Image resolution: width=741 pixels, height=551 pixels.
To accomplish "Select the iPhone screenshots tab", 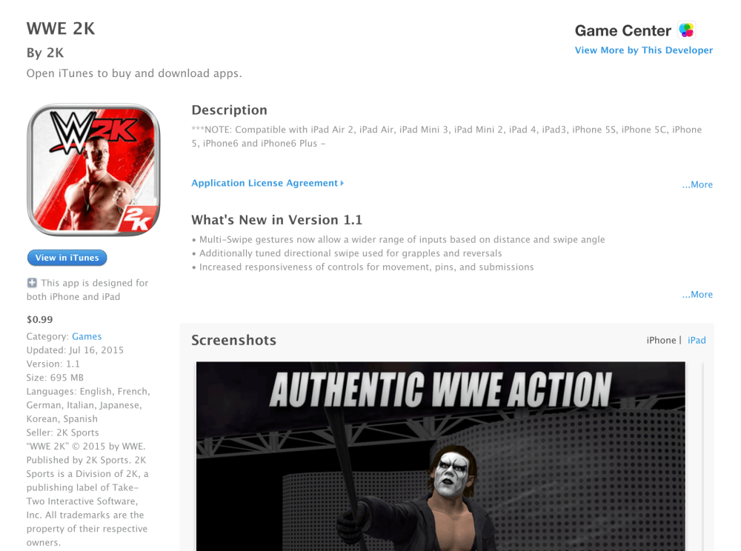I will pyautogui.click(x=661, y=341).
